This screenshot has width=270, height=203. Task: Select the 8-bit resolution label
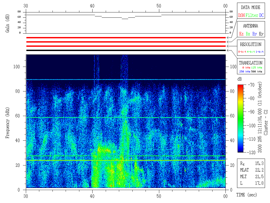coord(242,52)
